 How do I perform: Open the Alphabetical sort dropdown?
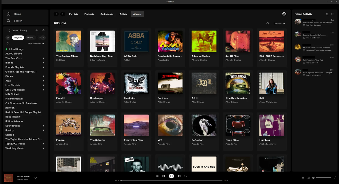coord(36,44)
